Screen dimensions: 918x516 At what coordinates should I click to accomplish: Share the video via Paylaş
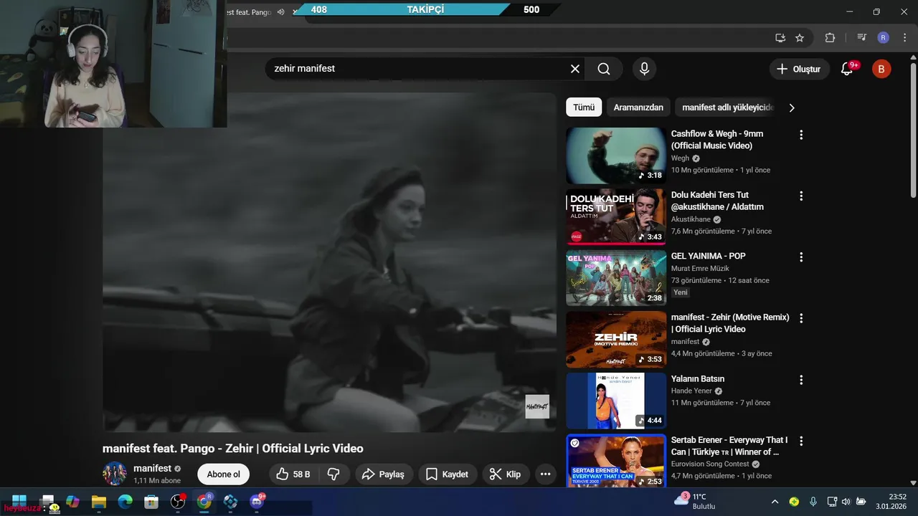point(383,474)
